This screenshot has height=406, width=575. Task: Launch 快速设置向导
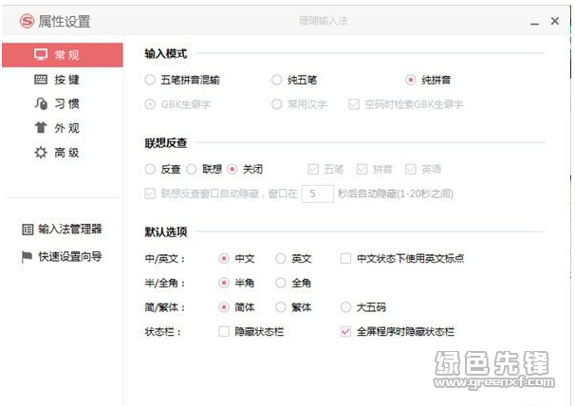click(62, 257)
